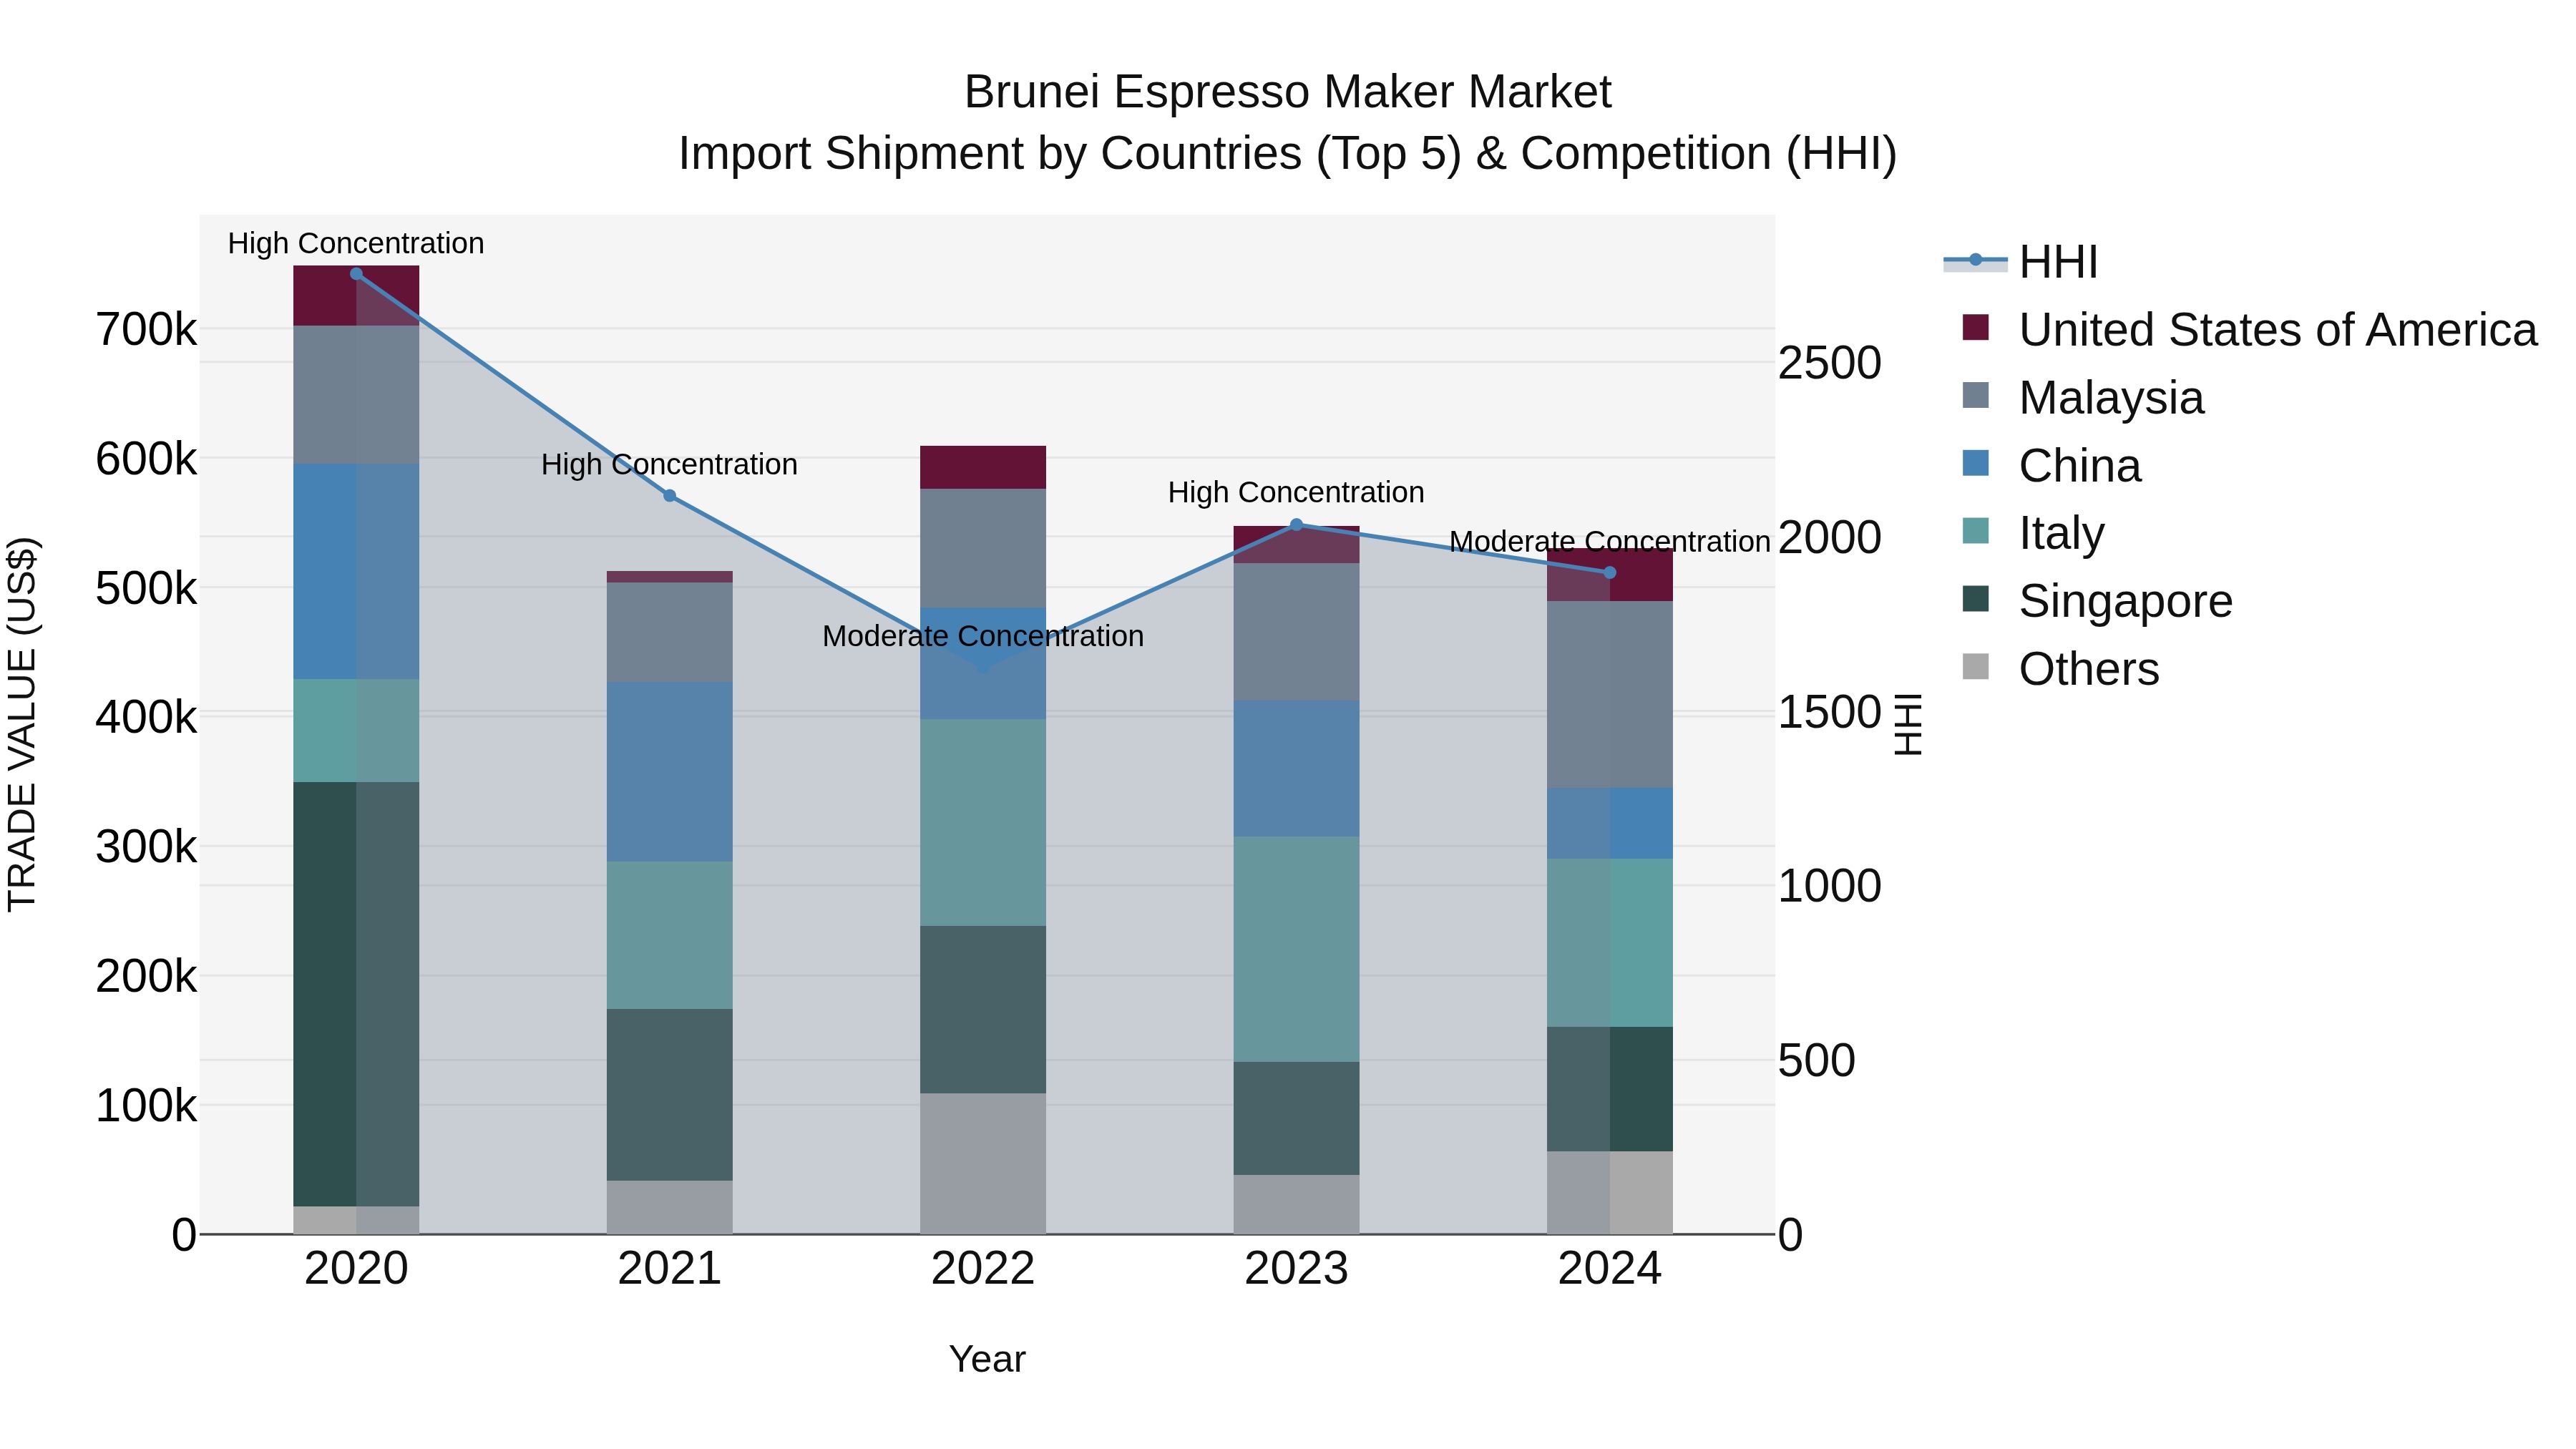
Task: Click the 2021 Malaysia bar segment
Action: (670, 632)
